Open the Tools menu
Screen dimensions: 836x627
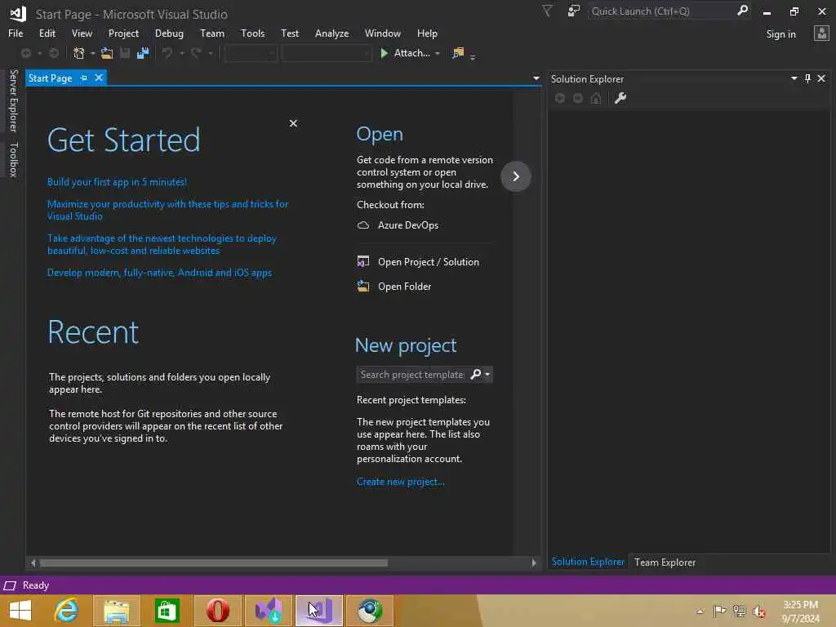click(x=253, y=33)
